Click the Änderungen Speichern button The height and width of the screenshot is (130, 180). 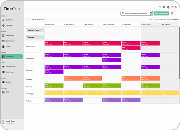(161, 13)
